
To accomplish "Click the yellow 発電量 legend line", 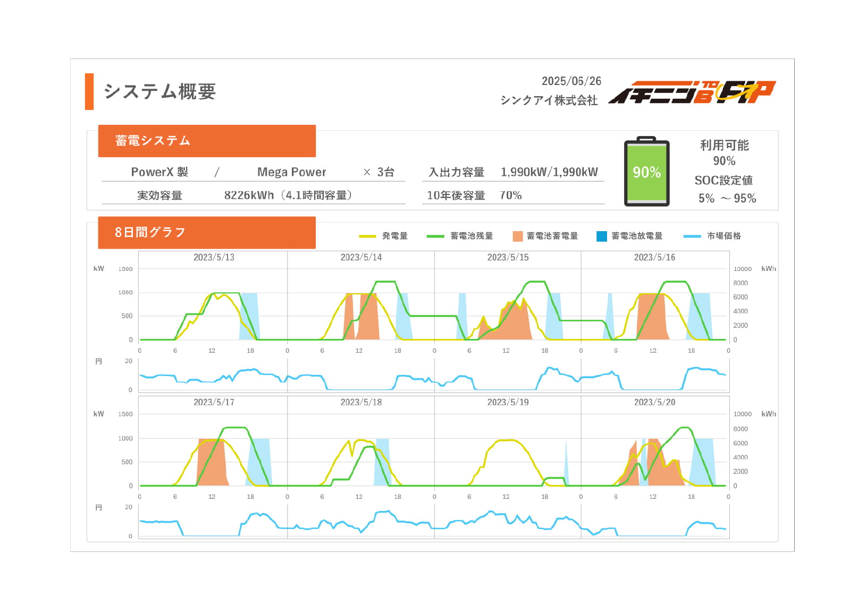I will pos(367,236).
